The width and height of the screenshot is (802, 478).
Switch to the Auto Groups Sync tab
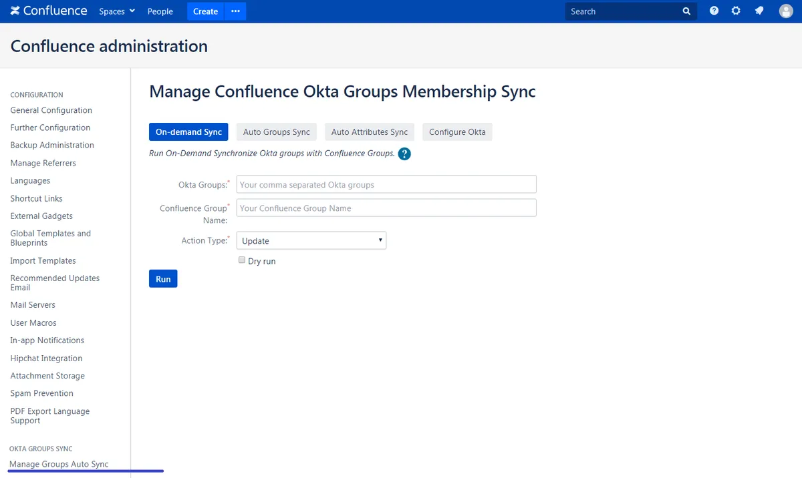click(277, 132)
